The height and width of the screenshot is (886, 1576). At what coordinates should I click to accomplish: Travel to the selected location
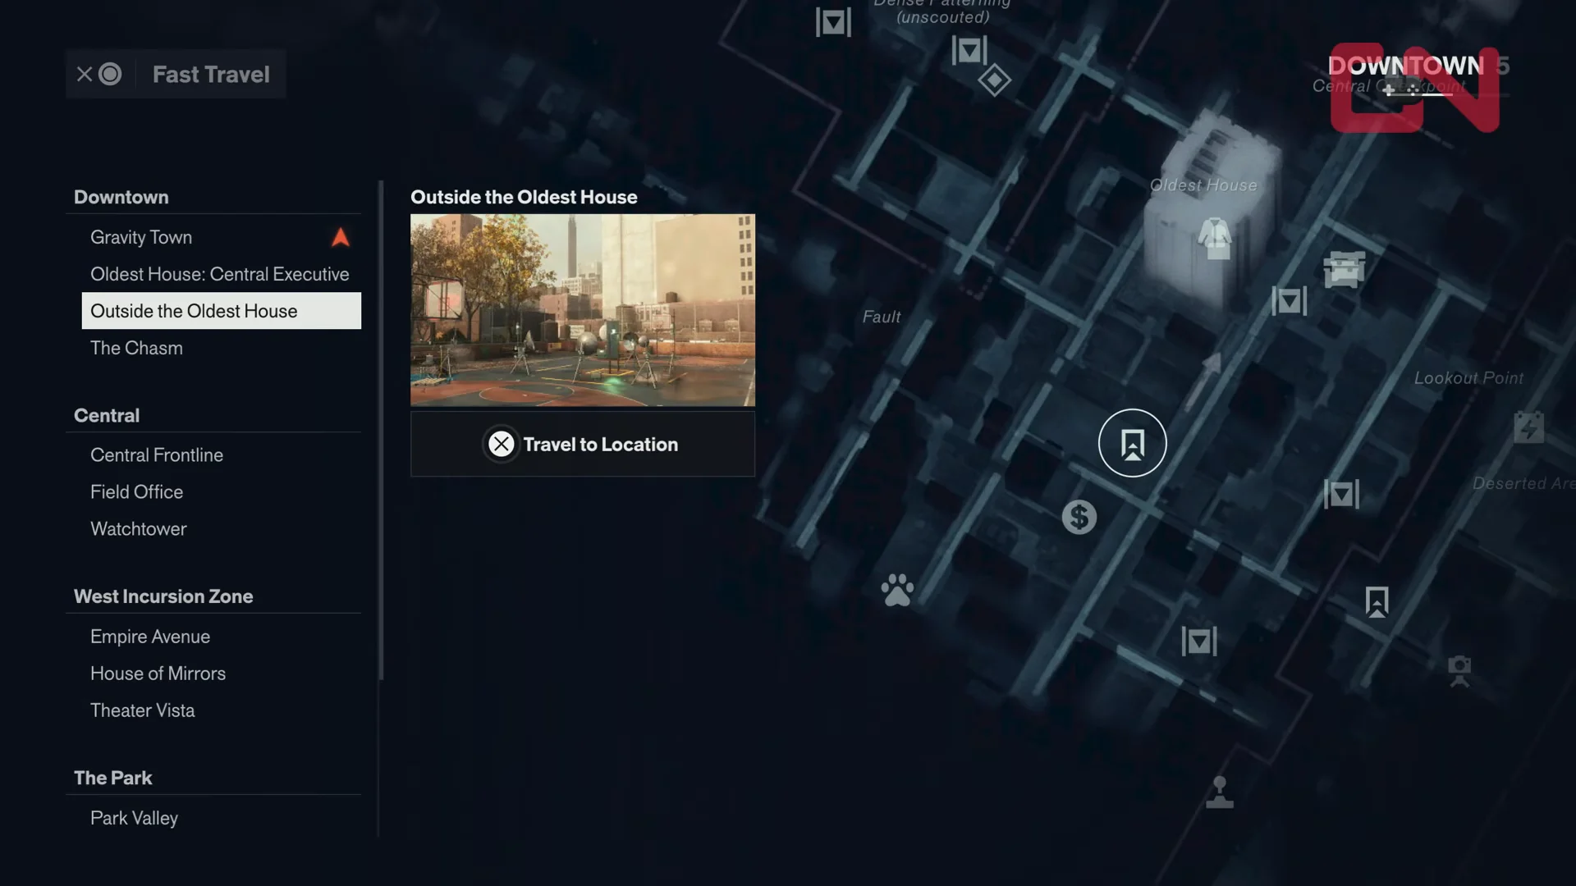point(583,444)
